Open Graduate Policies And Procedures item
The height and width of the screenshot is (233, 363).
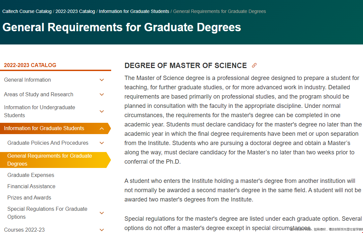coord(48,143)
